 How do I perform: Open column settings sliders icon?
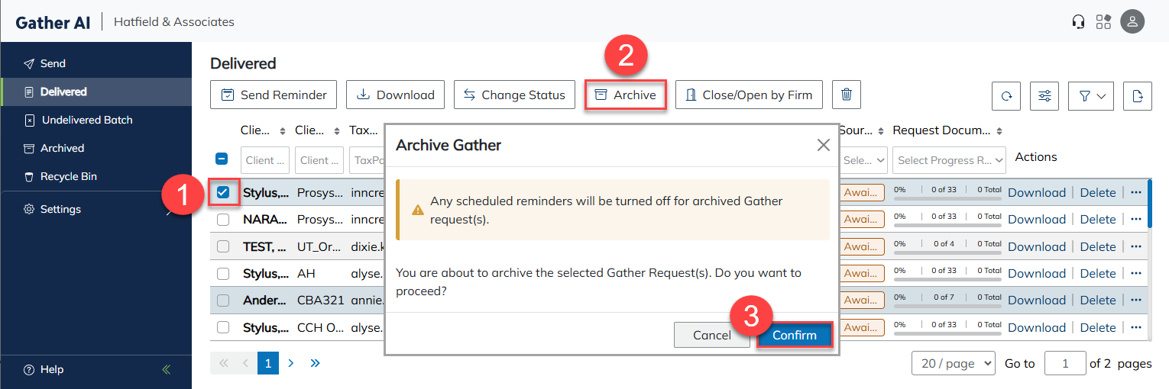(1044, 95)
